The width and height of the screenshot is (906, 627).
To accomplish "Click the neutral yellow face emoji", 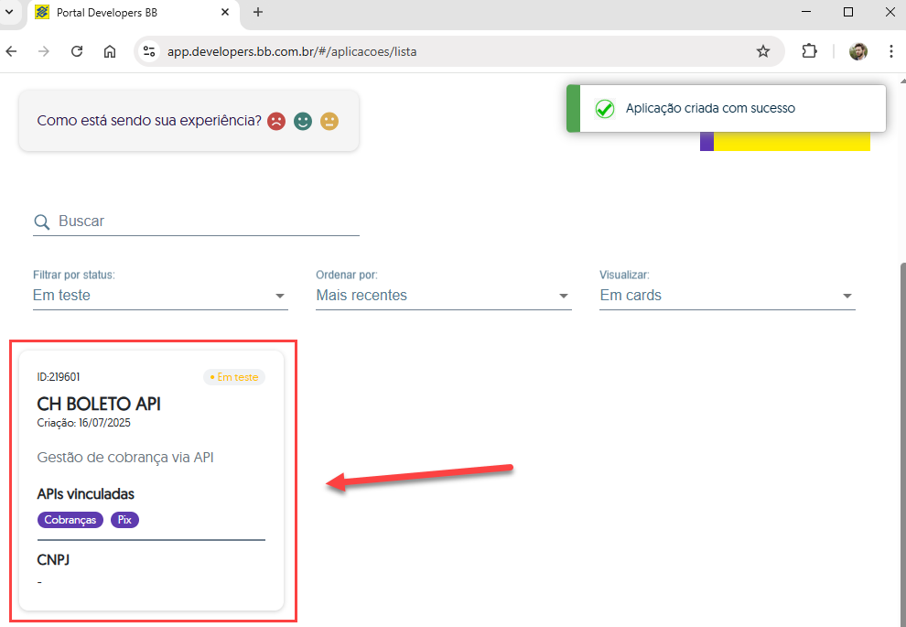I will click(x=329, y=121).
